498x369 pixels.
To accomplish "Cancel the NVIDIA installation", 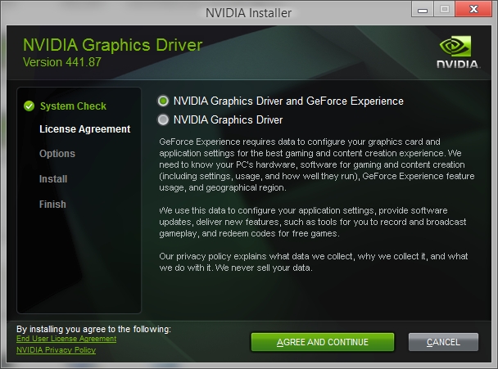I will coord(443,342).
